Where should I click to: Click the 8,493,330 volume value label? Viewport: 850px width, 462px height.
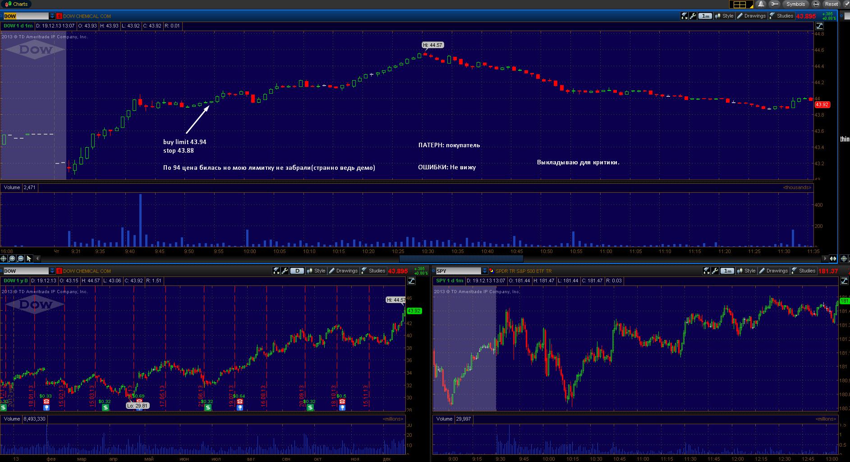click(34, 419)
